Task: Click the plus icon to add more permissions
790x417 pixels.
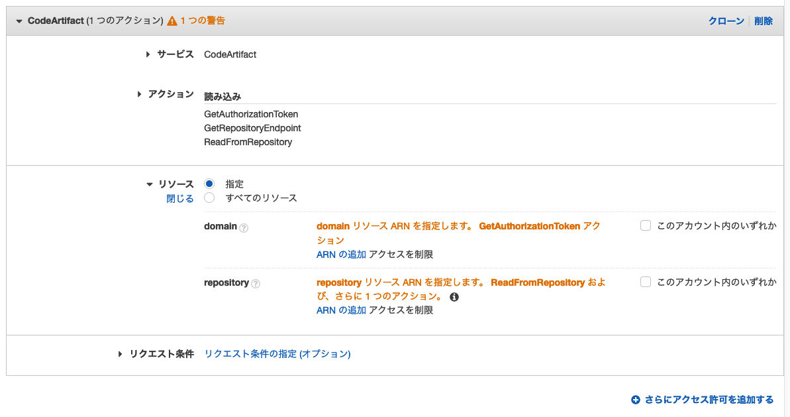Action: tap(636, 400)
